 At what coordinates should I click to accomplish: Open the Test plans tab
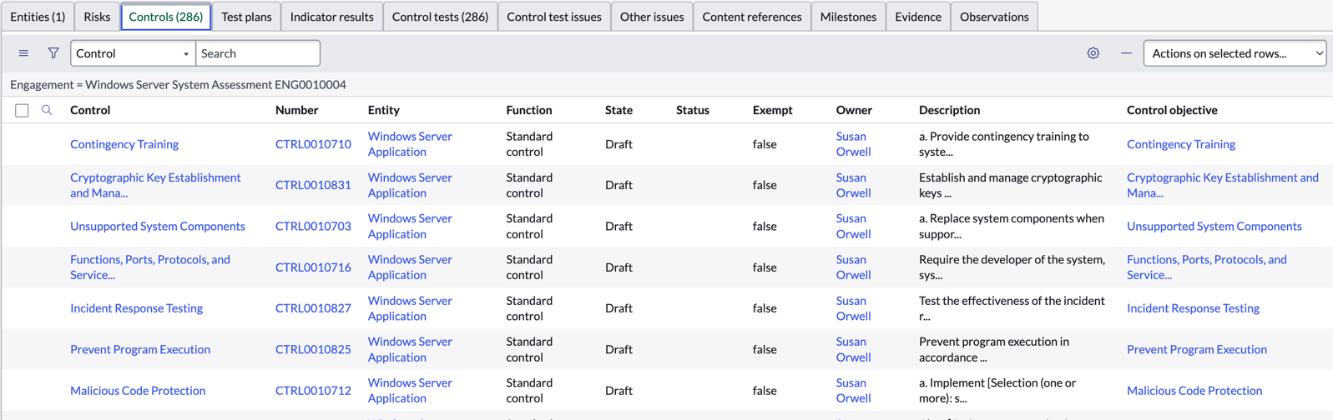(x=246, y=17)
